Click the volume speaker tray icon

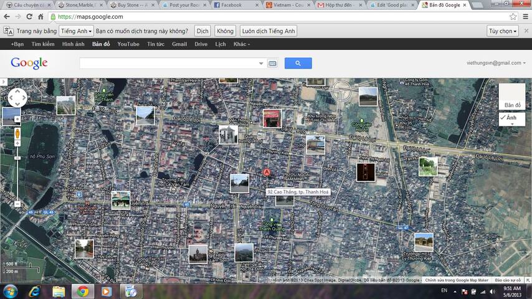tap(493, 292)
